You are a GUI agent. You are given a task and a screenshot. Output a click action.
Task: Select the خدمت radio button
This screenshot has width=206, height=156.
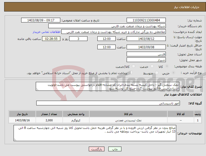[x=152, y=66]
